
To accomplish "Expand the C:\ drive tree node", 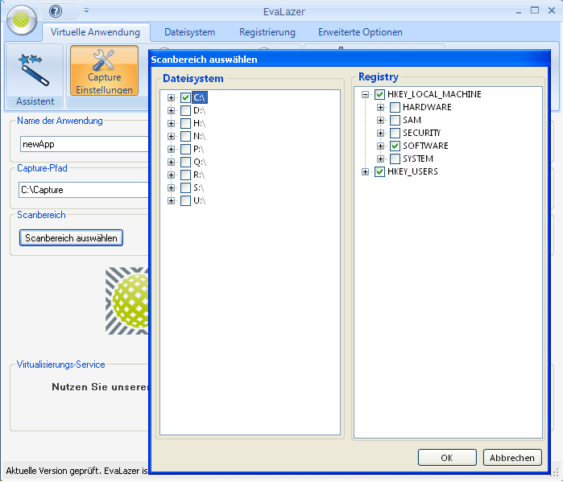I will click(x=172, y=97).
